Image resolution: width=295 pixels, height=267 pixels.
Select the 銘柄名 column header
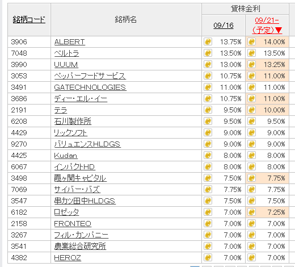126,19
